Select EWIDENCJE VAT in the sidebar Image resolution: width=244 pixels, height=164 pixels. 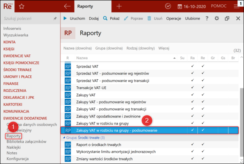point(17,56)
